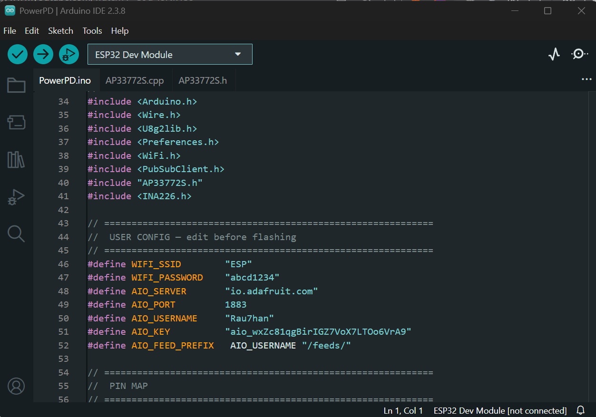This screenshot has width=596, height=417.
Task: Click the account profile icon
Action: [16, 386]
